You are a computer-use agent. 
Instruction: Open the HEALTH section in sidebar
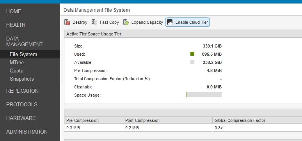click(x=16, y=25)
